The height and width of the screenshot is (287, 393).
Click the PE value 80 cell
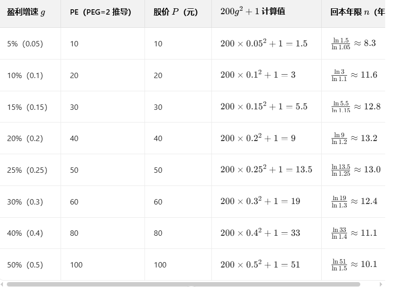click(x=74, y=233)
